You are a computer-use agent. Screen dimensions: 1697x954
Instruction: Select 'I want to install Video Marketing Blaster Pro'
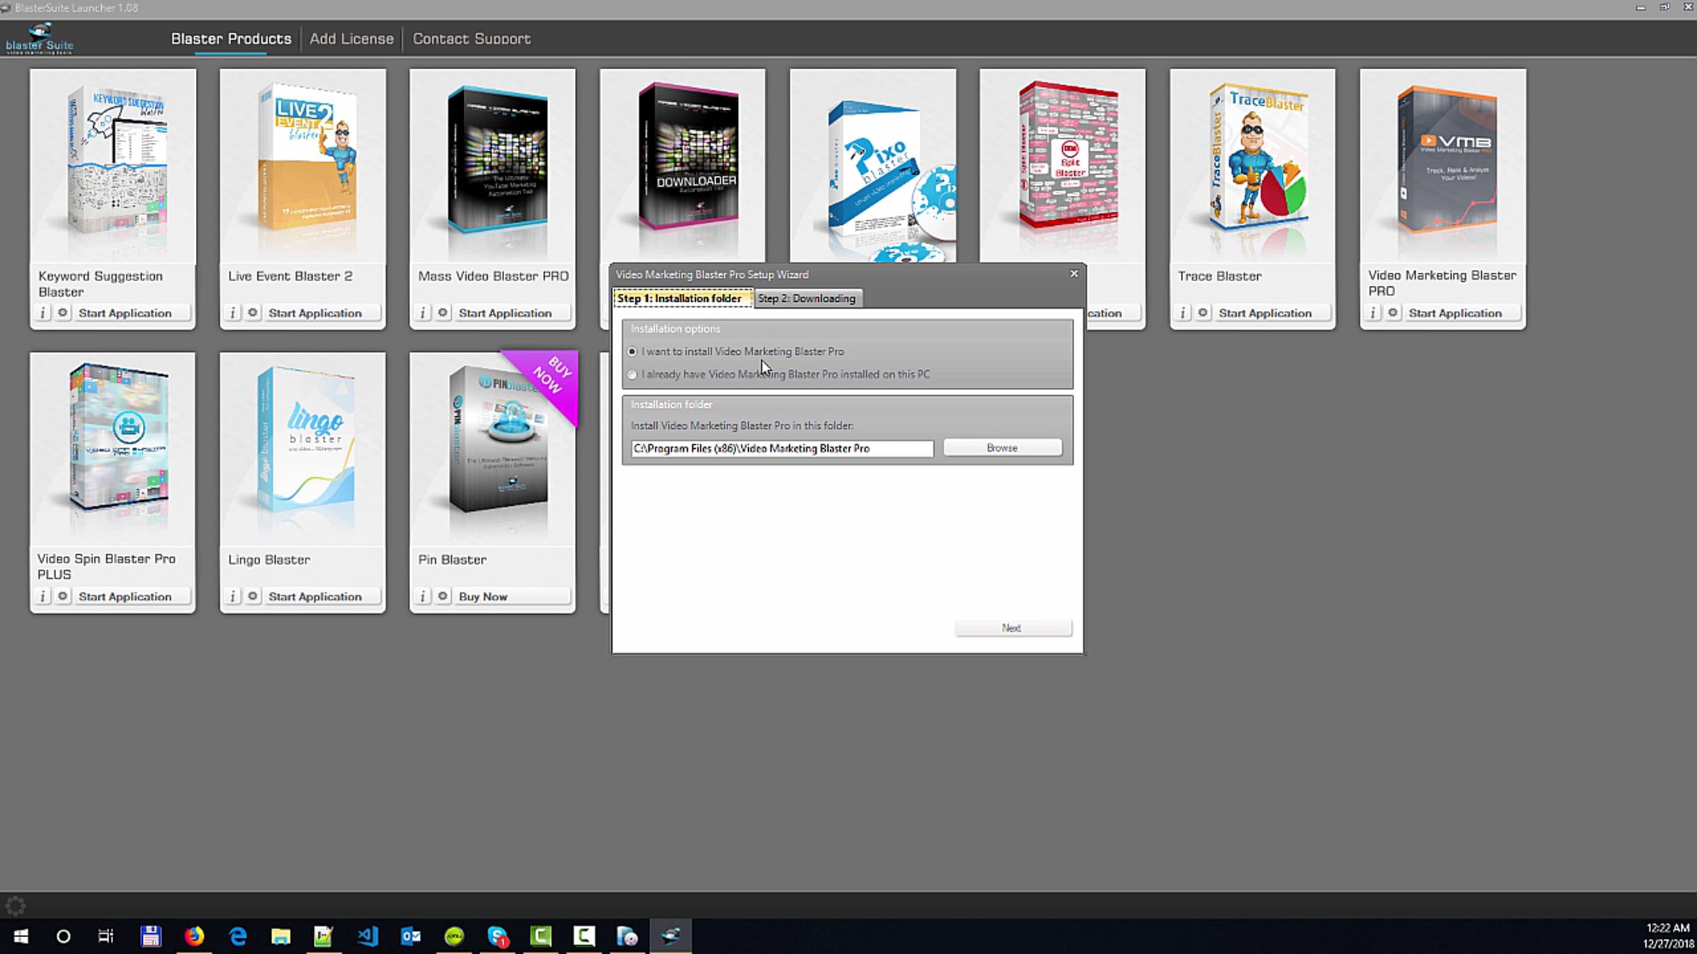click(736, 351)
